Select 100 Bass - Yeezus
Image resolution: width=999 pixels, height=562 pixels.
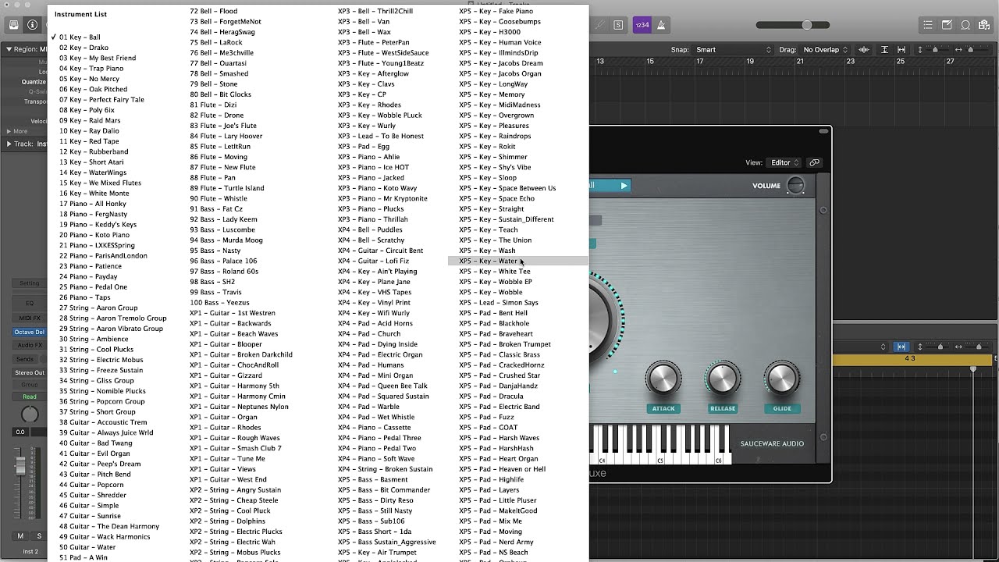[x=219, y=302]
